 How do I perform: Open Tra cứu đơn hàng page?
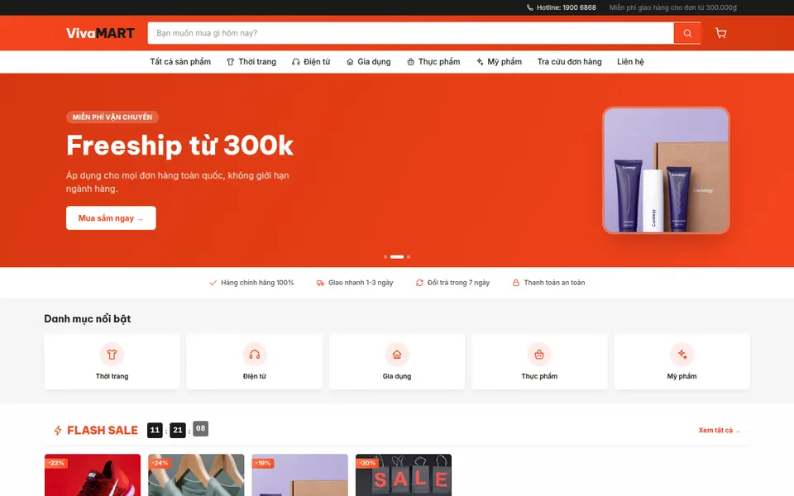(x=569, y=62)
